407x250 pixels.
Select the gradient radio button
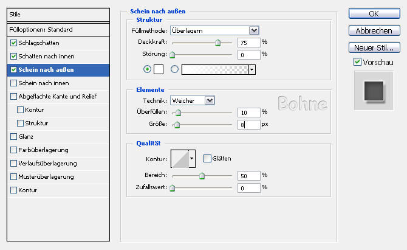click(x=175, y=69)
